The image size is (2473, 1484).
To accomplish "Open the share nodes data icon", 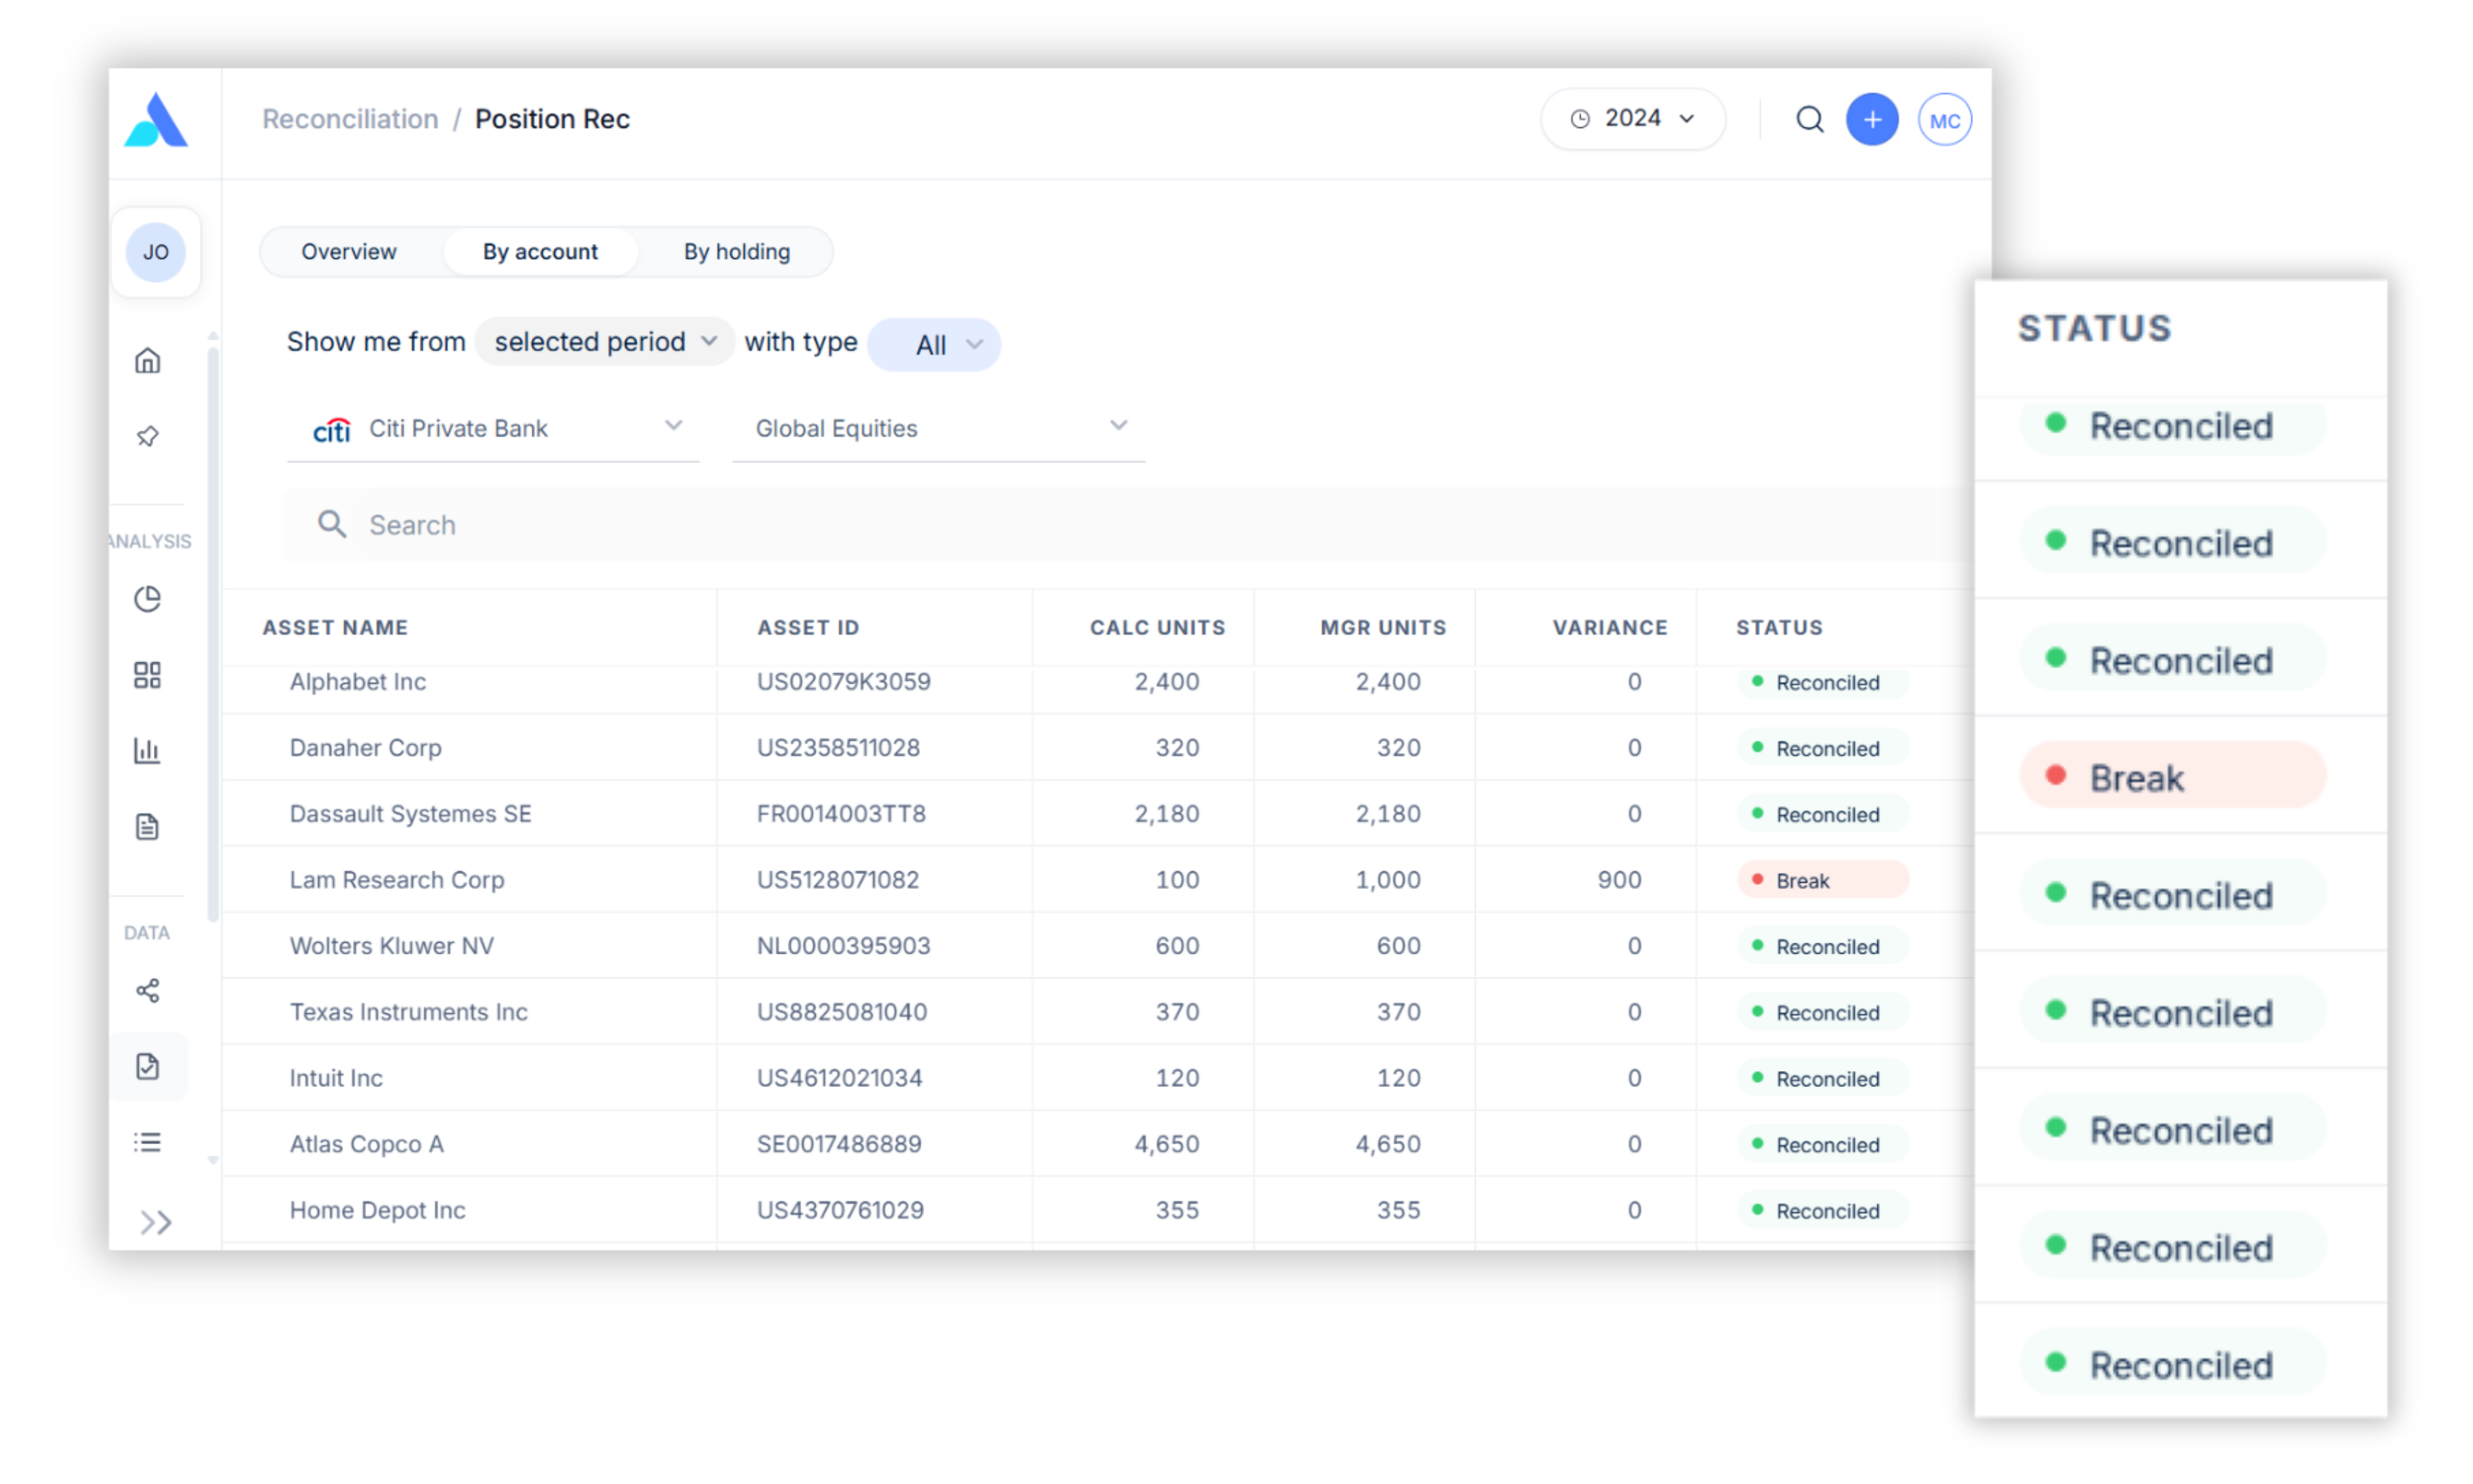I will (147, 991).
